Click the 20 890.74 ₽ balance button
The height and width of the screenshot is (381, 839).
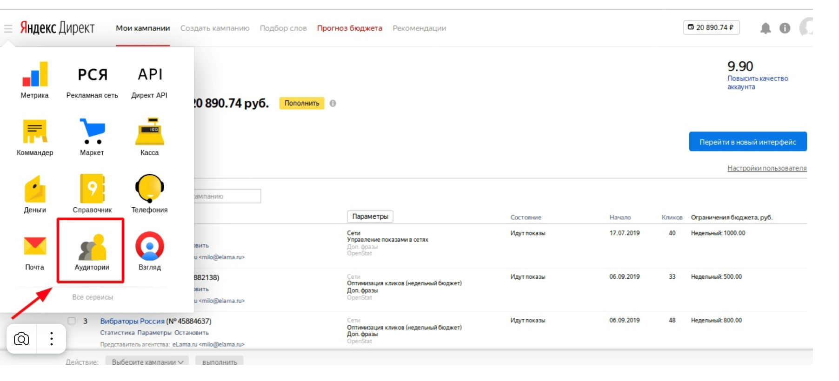click(x=711, y=27)
